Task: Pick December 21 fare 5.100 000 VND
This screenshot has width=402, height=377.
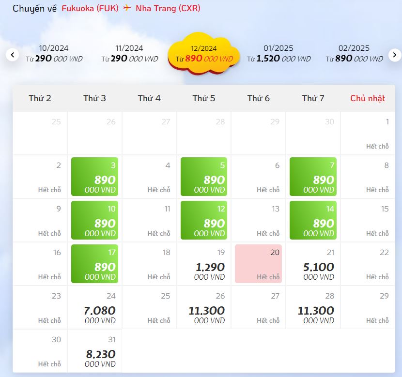Action: tap(313, 264)
